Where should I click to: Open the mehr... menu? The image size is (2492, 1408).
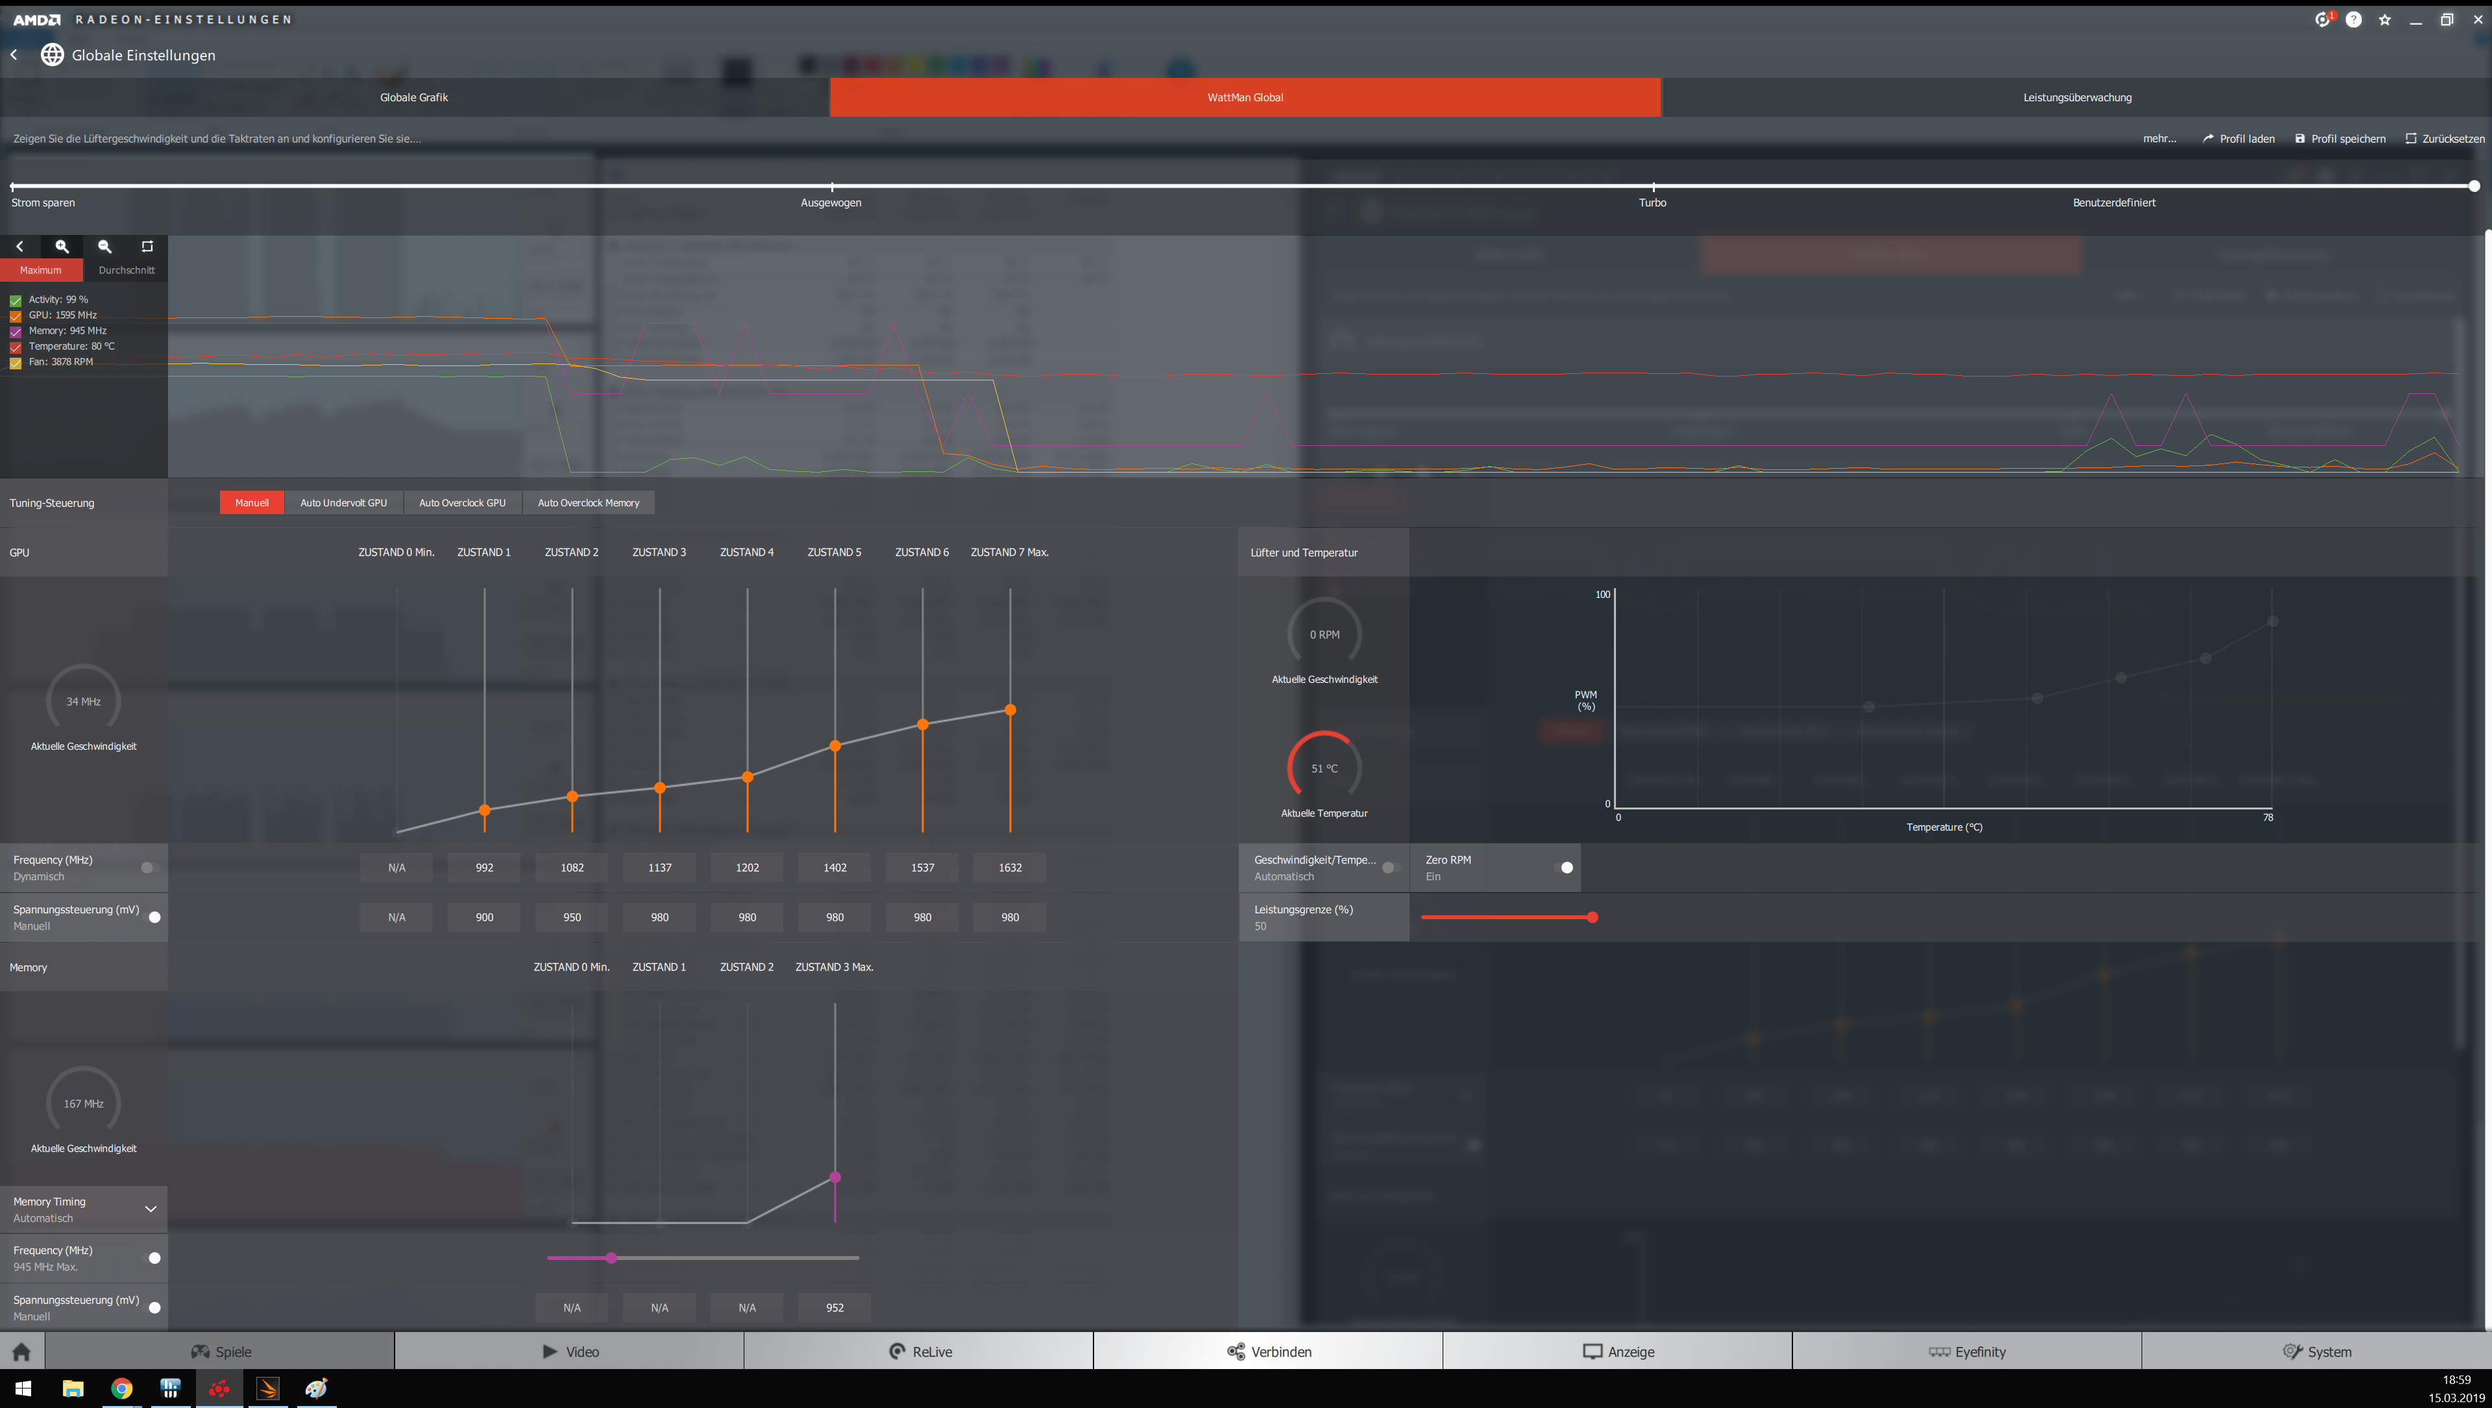tap(2159, 138)
